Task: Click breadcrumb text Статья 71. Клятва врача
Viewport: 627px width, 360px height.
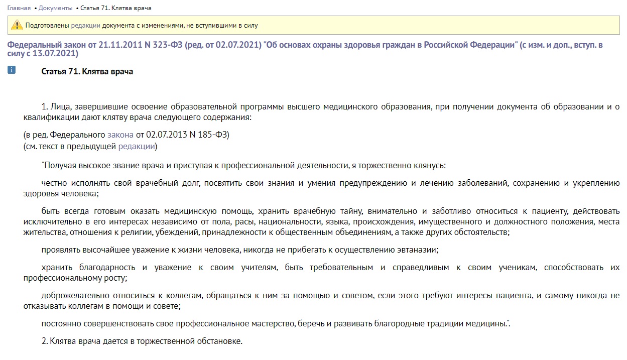Action: (x=115, y=8)
